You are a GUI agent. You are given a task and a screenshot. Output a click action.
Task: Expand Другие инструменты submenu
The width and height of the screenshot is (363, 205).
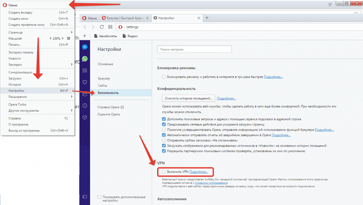(72, 111)
